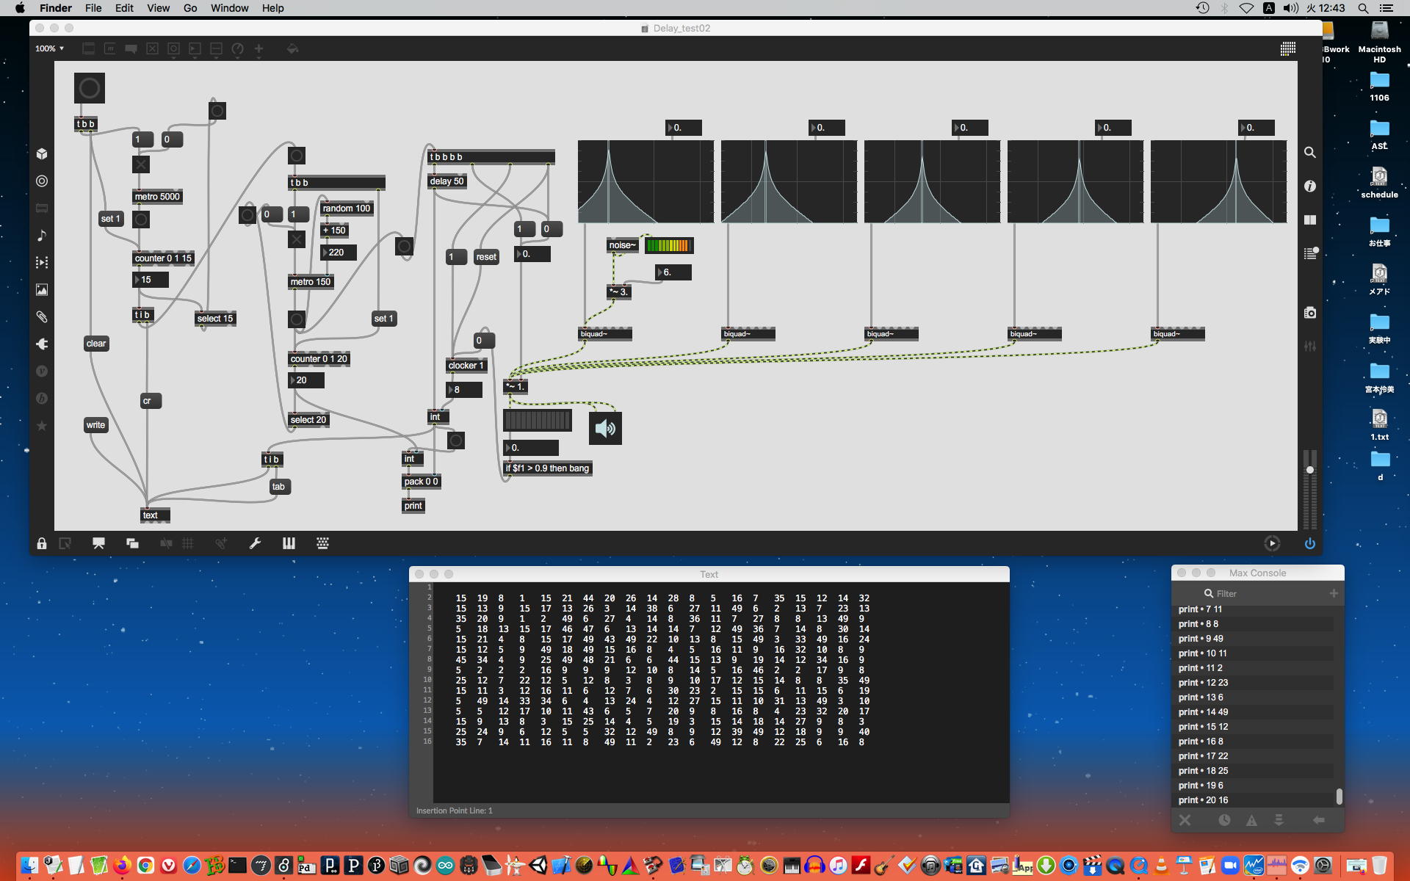The height and width of the screenshot is (881, 1410).
Task: Open the 100% zoom dropdown
Action: pos(50,48)
